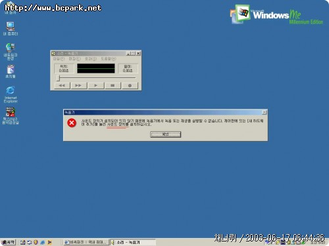The width and height of the screenshot is (329, 246).
Task: Click the dark blue square tray icon
Action: pyautogui.click(x=283, y=243)
